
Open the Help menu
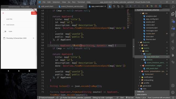[89, 2]
